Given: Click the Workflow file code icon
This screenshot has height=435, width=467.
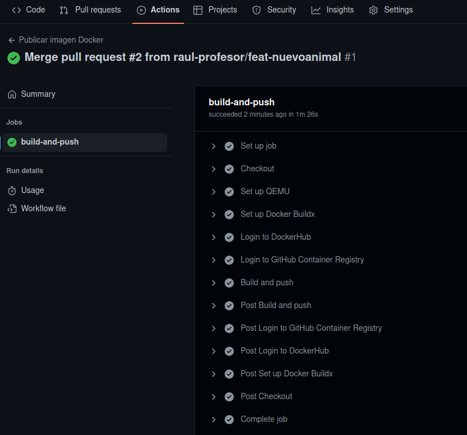Looking at the screenshot, I should 12,209.
